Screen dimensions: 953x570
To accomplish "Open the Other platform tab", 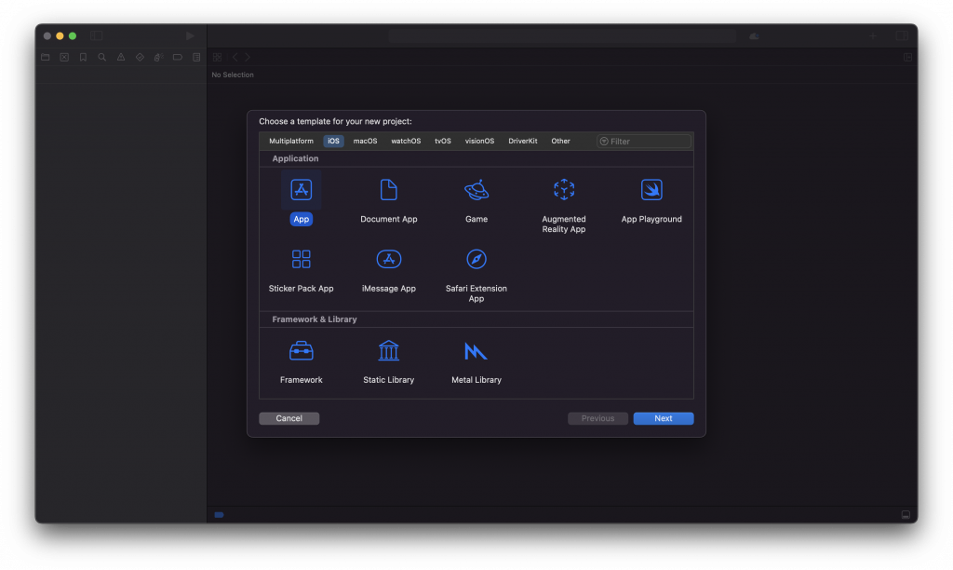I will click(x=560, y=142).
